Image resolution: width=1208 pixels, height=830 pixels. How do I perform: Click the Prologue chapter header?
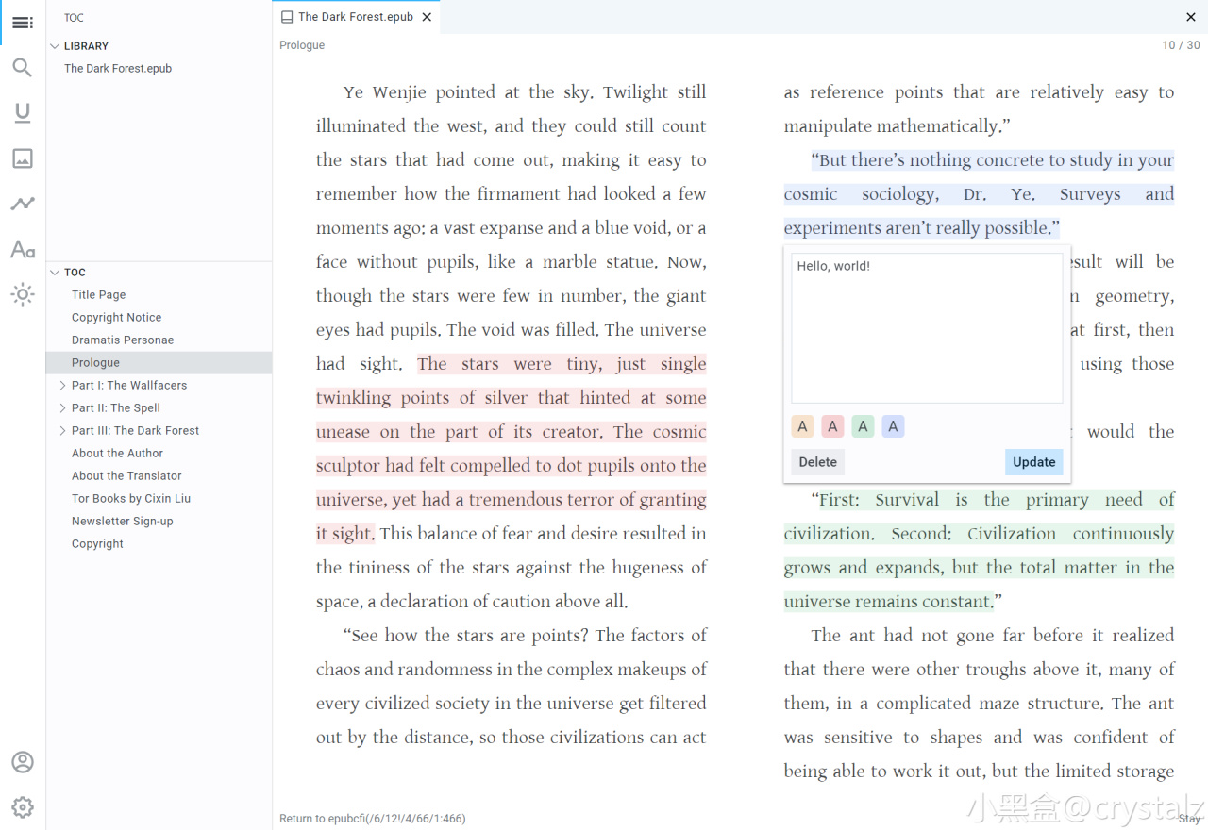[302, 45]
